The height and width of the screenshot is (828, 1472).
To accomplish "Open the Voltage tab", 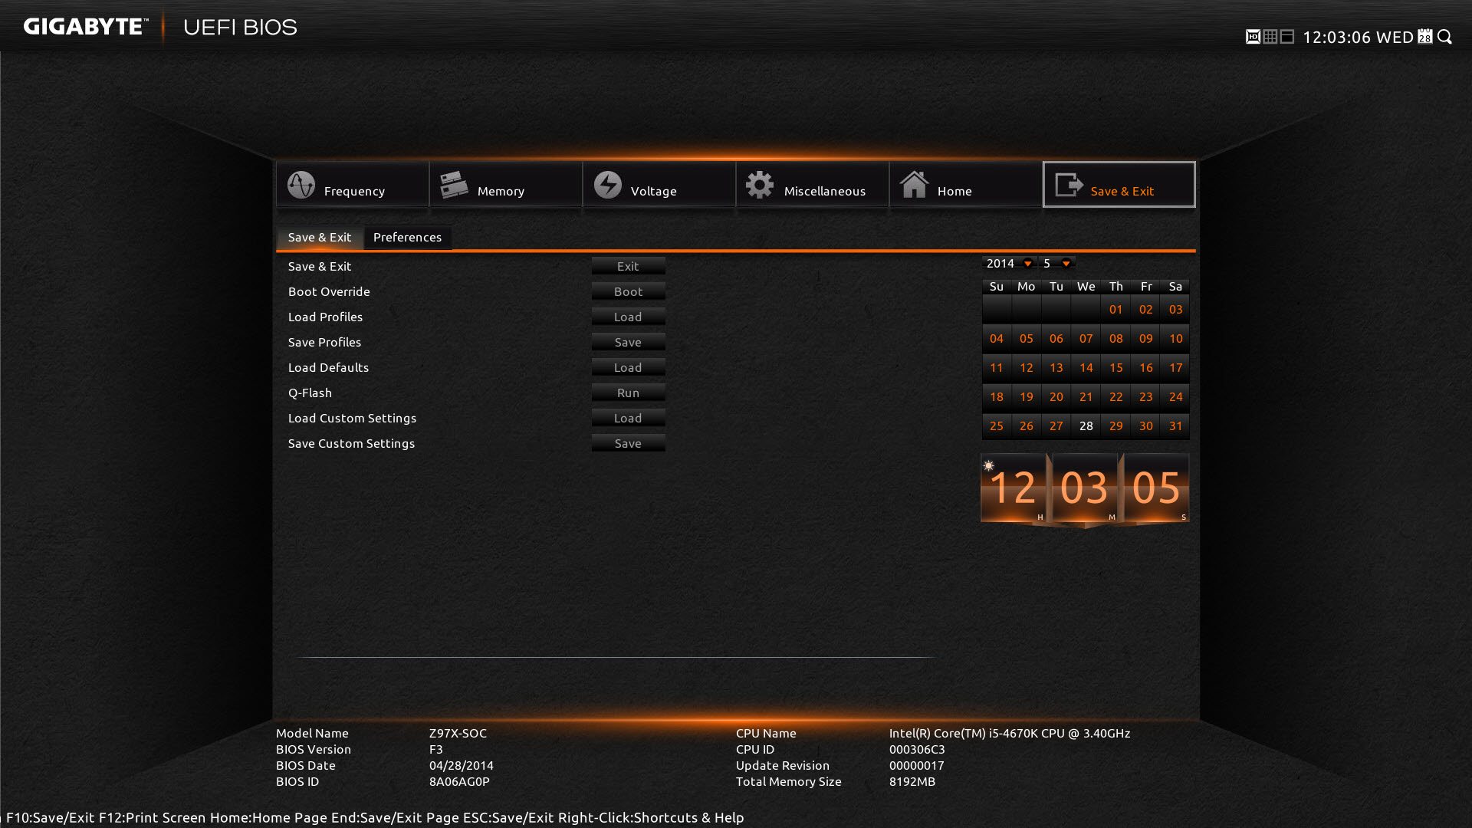I will pos(659,184).
